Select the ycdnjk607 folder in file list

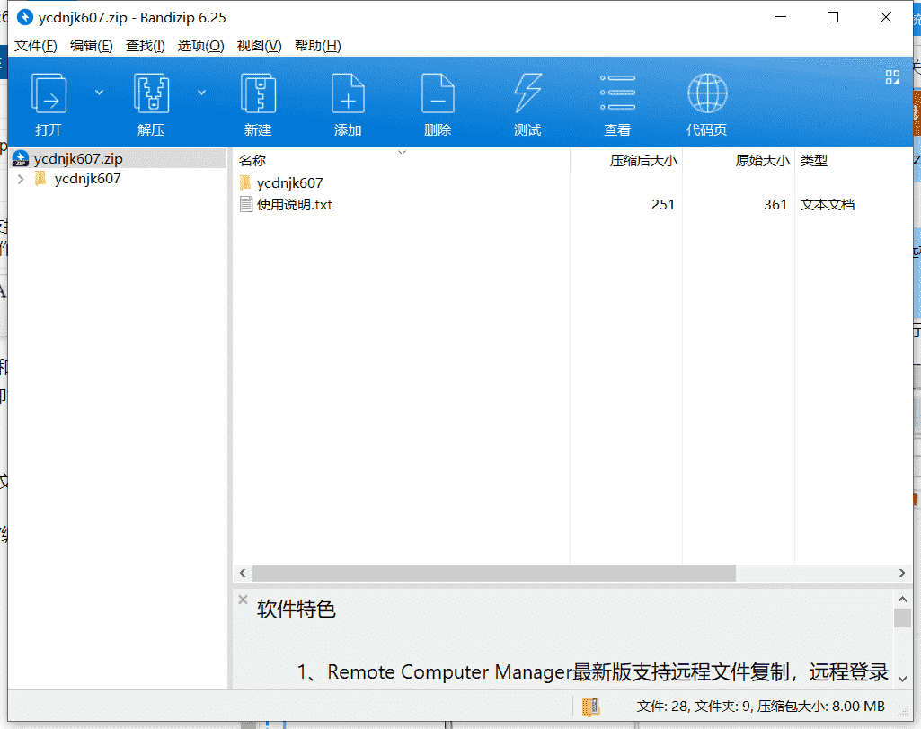pyautogui.click(x=289, y=183)
